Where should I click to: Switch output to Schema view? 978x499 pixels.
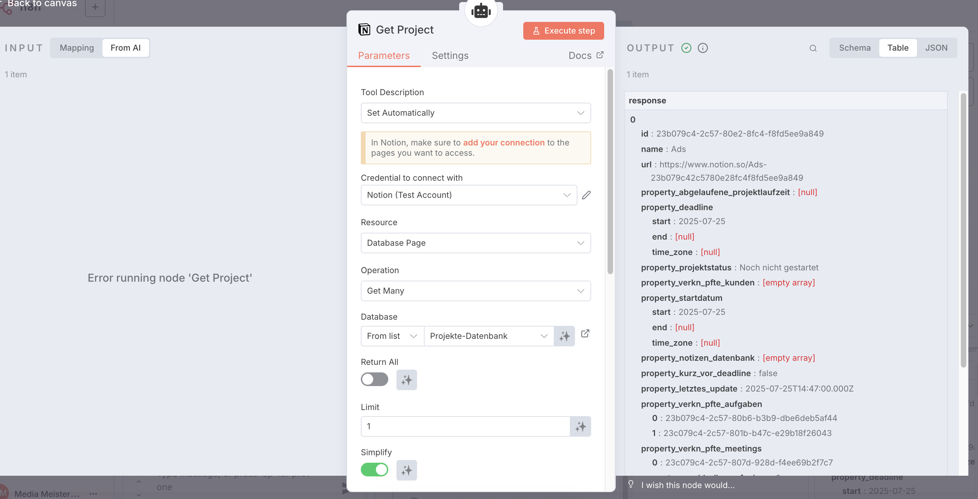click(855, 48)
